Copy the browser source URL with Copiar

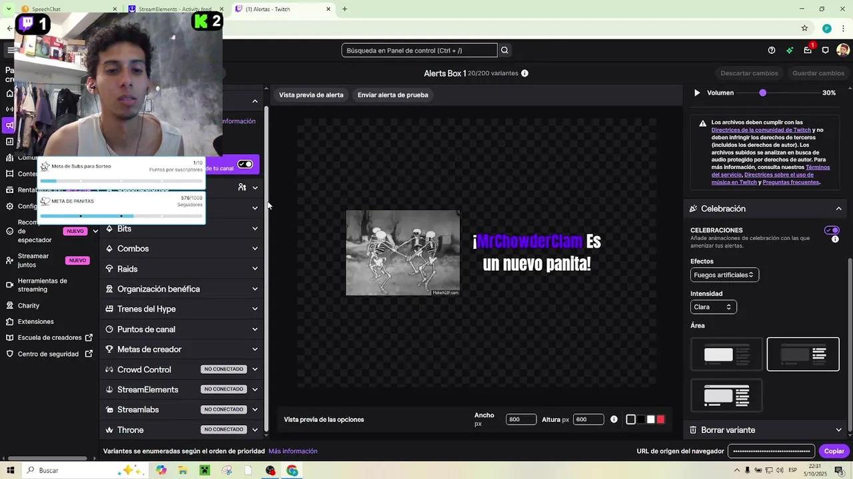(834, 451)
